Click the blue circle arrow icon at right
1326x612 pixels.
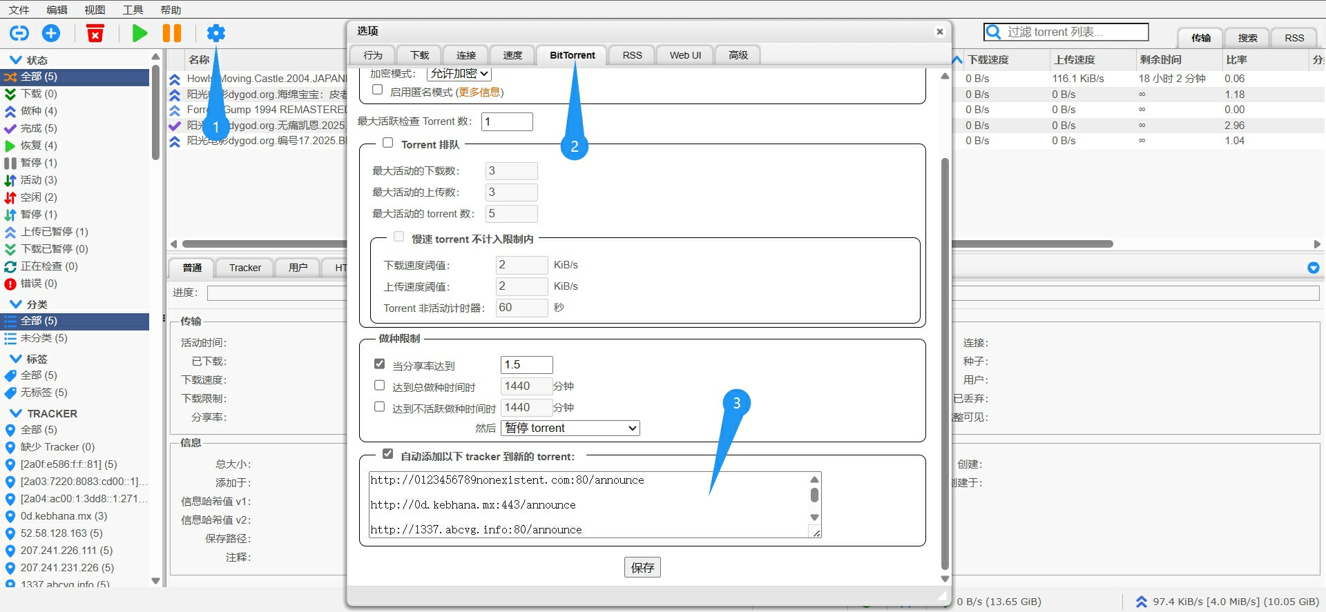(x=1313, y=268)
